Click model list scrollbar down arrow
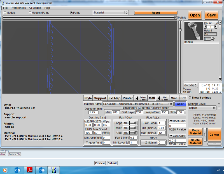 tap(220, 80)
